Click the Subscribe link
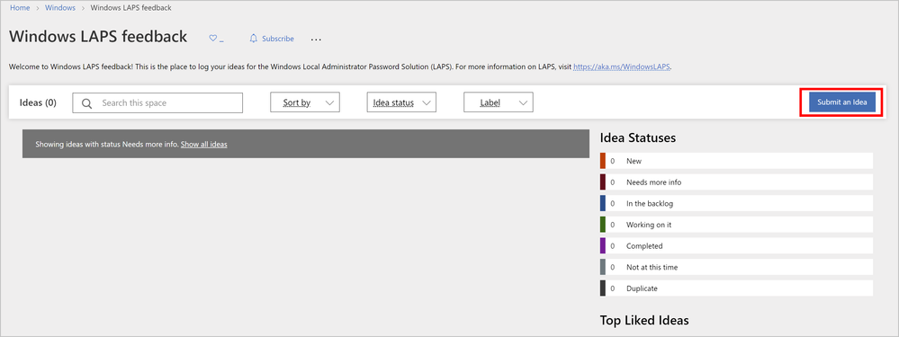This screenshot has height=337, width=899. 278,39
